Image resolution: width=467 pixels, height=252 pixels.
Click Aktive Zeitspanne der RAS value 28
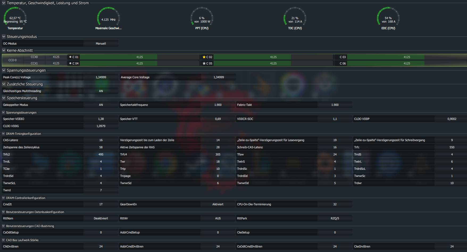pyautogui.click(x=218, y=147)
